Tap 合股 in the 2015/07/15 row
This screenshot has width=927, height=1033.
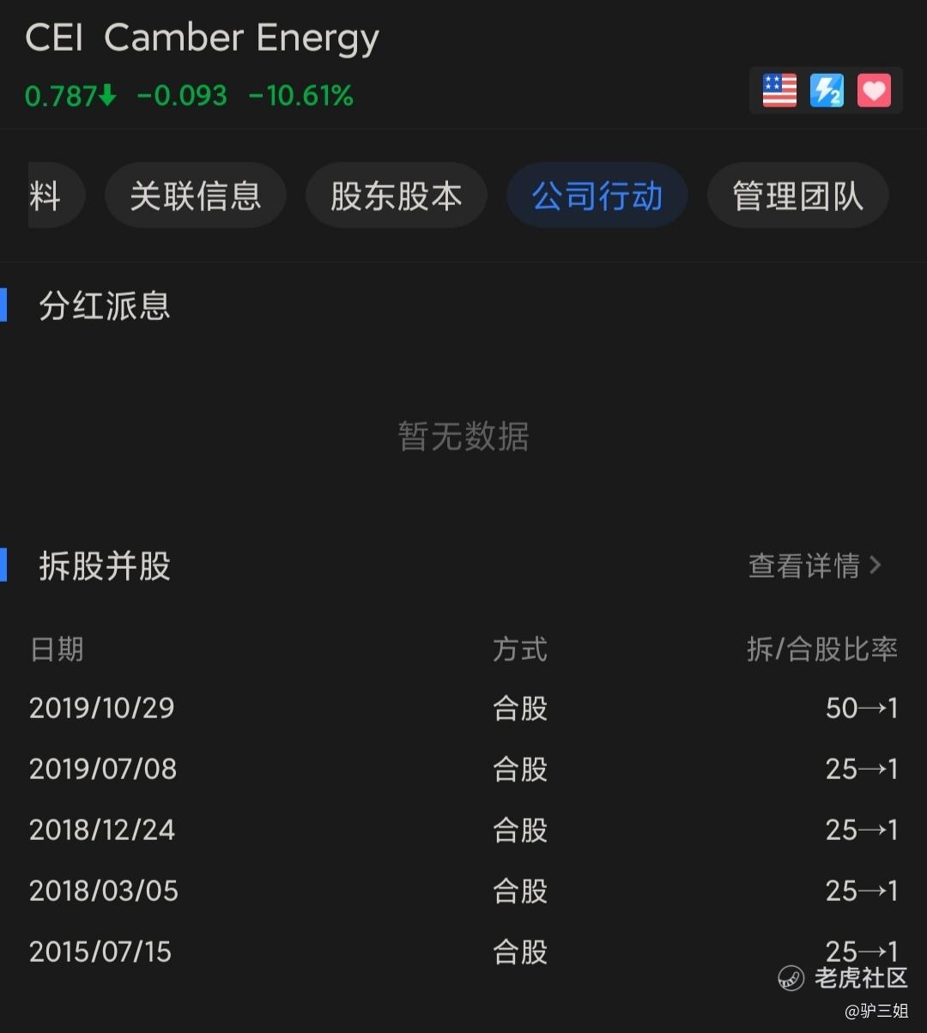point(520,951)
